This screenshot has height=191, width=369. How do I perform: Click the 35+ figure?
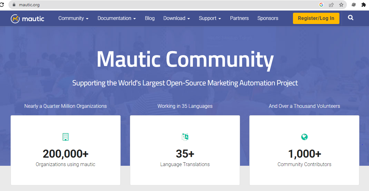coord(185,154)
